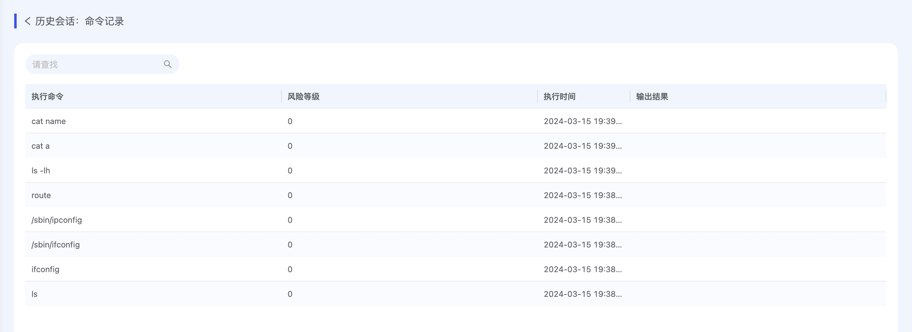The image size is (912, 332).
Task: Click the 历史会话：命令记录 page title
Action: (x=79, y=21)
